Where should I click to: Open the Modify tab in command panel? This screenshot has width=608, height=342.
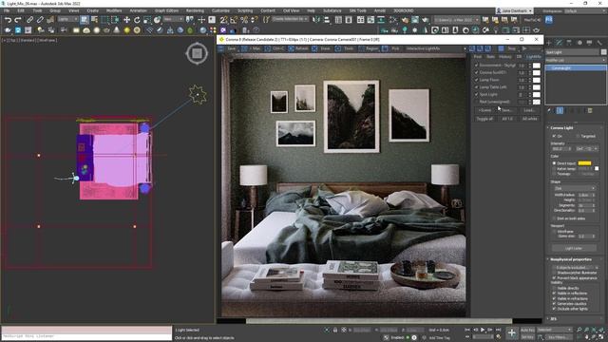pyautogui.click(x=560, y=43)
